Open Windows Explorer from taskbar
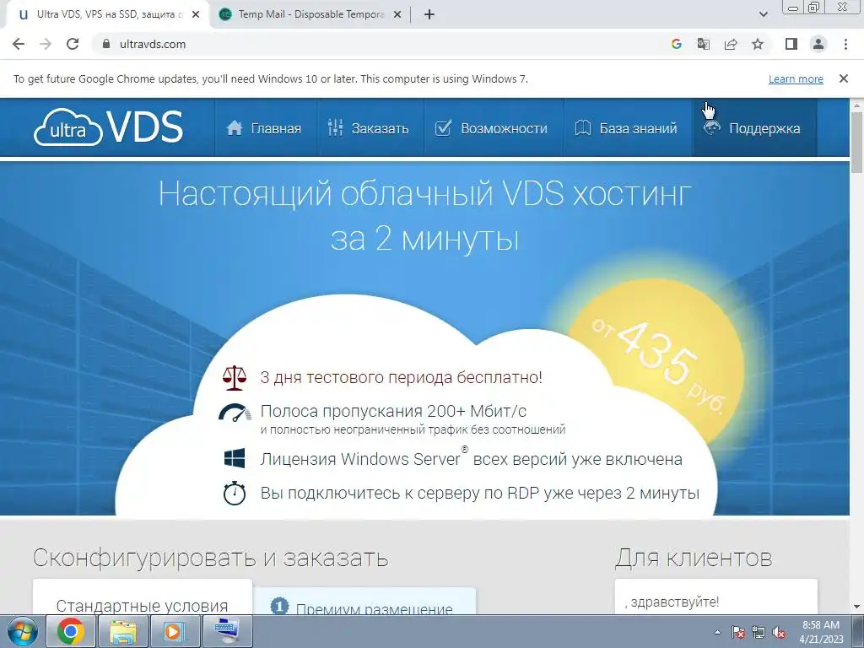864x648 pixels. pos(122,631)
